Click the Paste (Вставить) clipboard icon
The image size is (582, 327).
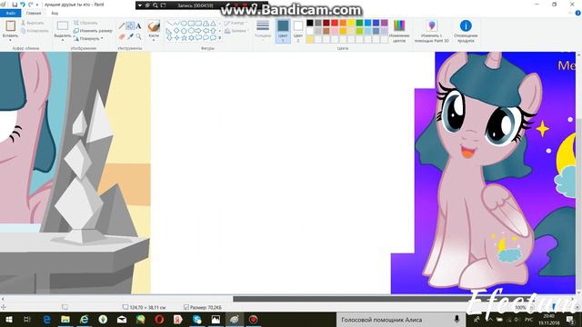point(10,25)
